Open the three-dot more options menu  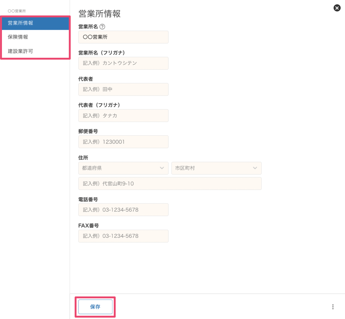(x=333, y=307)
